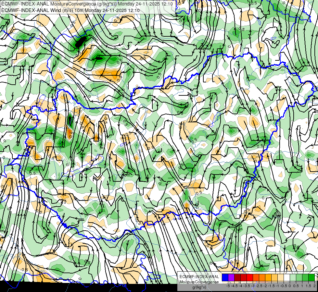The image size is (318, 292).
Task: Select the red-orange swatch between -3 and -2.5
Action: pyautogui.click(x=256, y=278)
